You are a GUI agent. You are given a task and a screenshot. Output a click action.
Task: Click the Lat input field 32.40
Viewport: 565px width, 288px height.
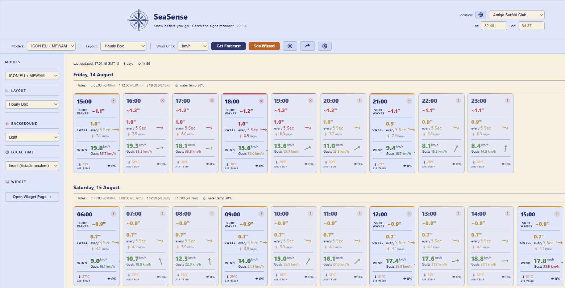coord(494,26)
